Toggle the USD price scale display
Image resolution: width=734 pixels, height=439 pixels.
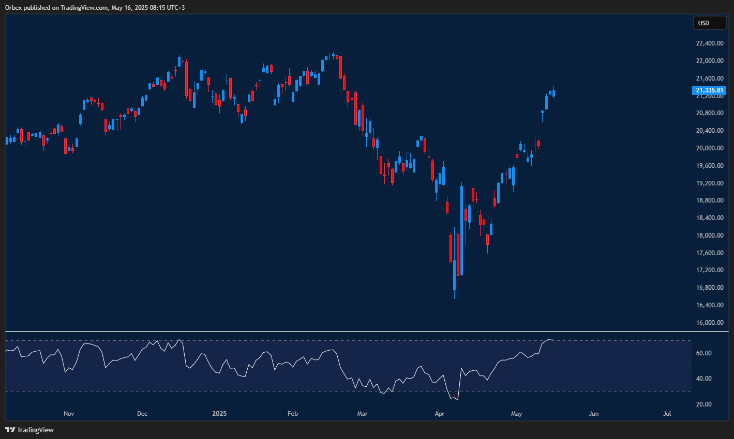tap(709, 23)
